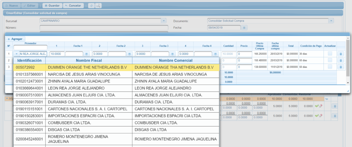Open the calendar picker beside the Fecha field
The width and height of the screenshot is (352, 147).
244,28
